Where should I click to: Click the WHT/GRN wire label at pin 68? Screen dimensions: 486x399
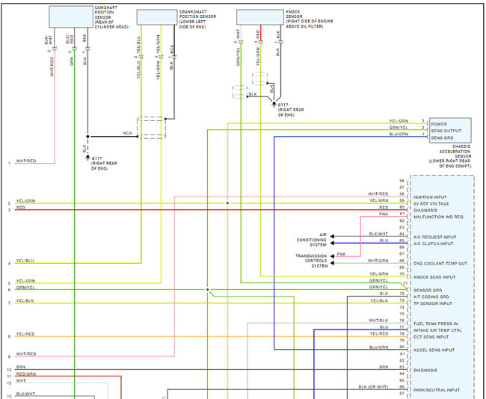click(x=378, y=261)
